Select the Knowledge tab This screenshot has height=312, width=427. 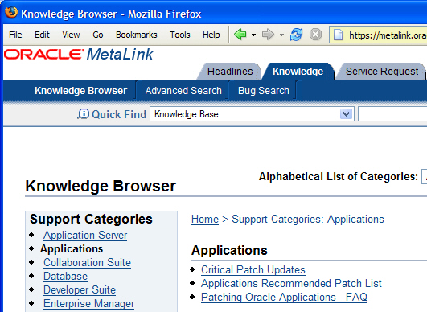click(x=298, y=72)
